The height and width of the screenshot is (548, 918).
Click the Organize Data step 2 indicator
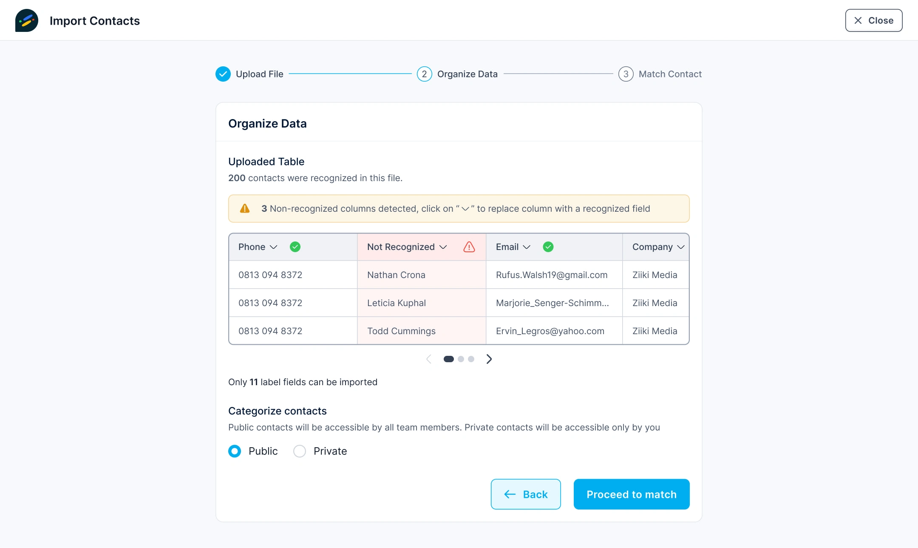click(x=424, y=74)
